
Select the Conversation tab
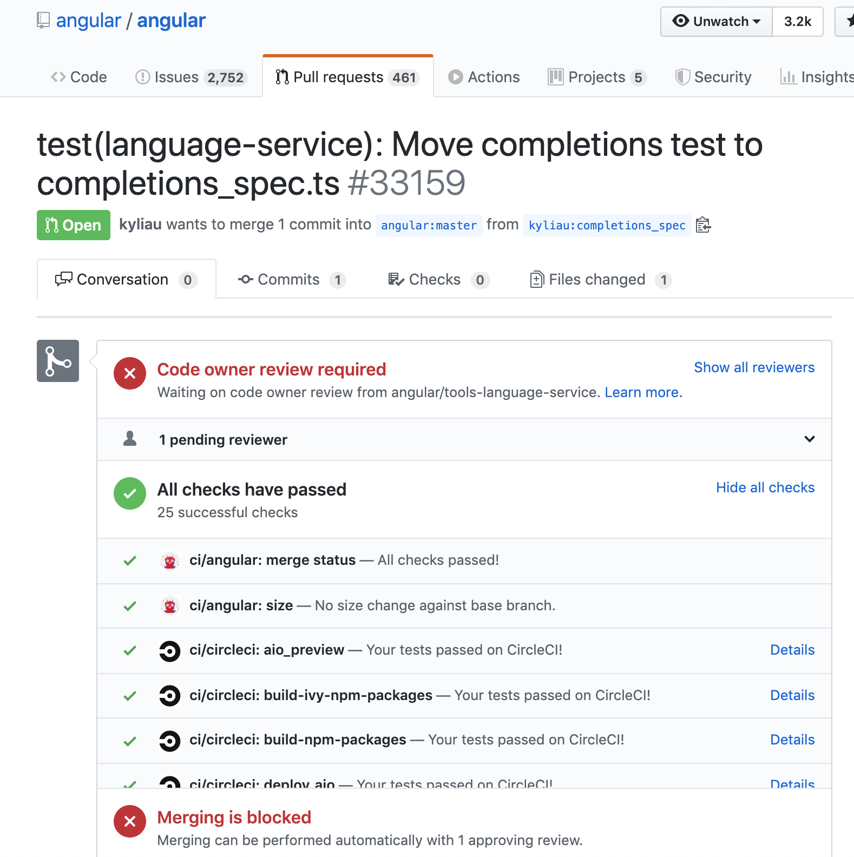(127, 279)
